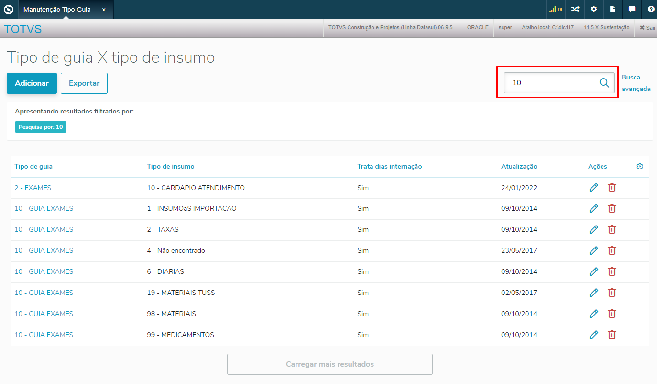The height and width of the screenshot is (384, 657).
Task: Open GUIA EXAMES link in MEDICAMENTOS row
Action: coord(44,335)
